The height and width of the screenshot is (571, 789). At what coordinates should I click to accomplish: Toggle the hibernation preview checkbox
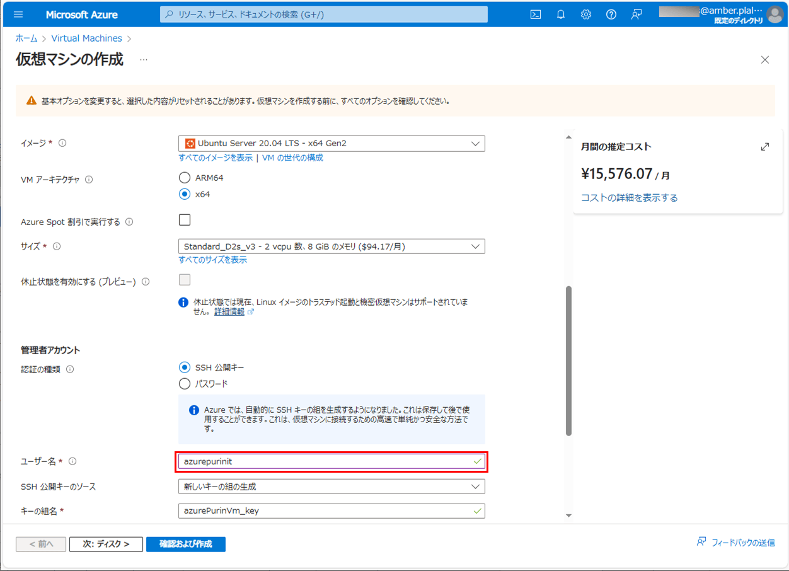185,280
